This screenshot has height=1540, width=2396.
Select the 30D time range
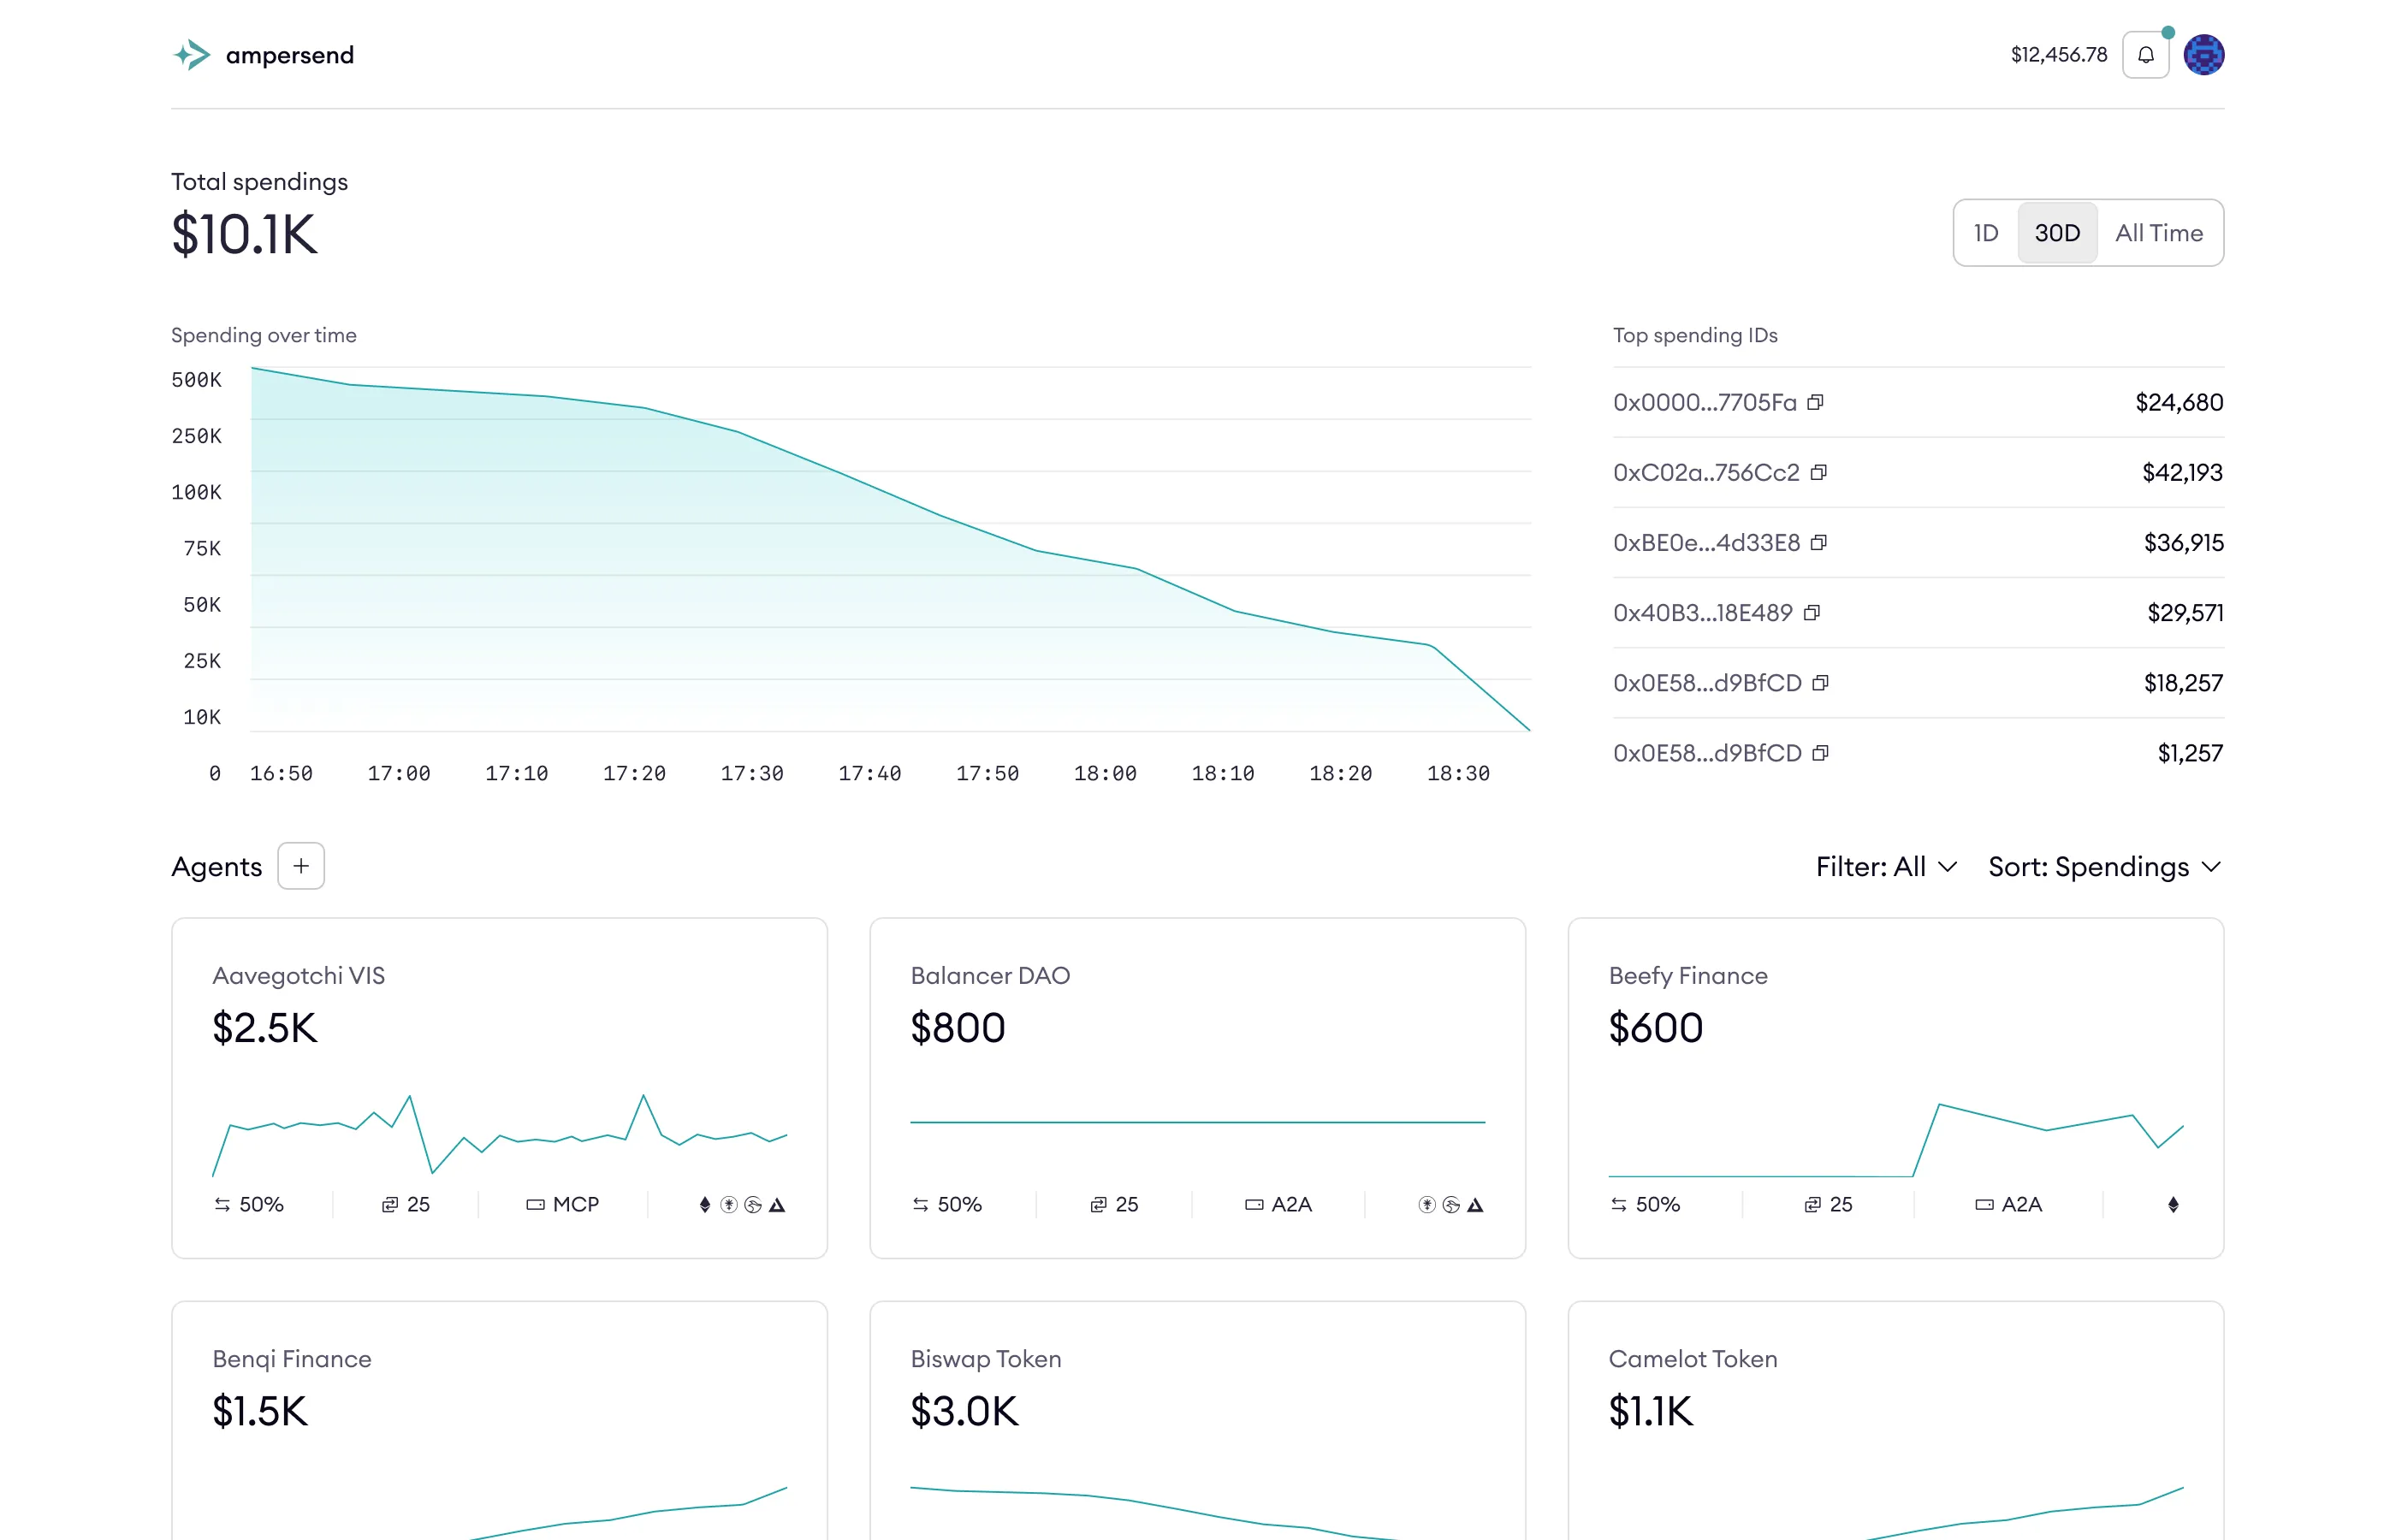2056,233
